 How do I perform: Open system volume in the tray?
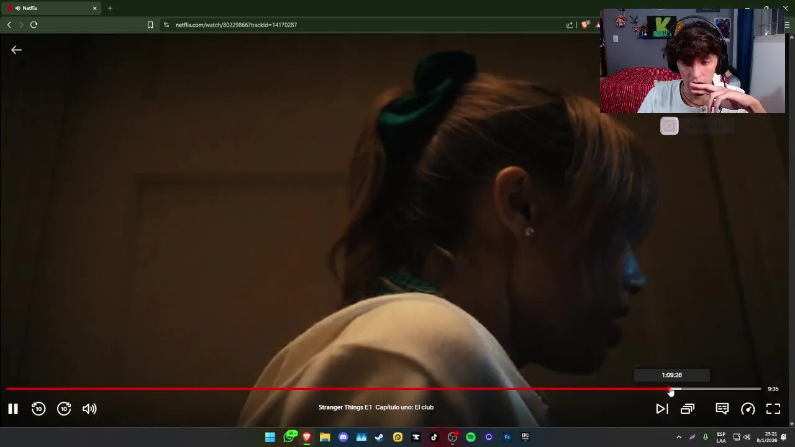[x=747, y=437]
